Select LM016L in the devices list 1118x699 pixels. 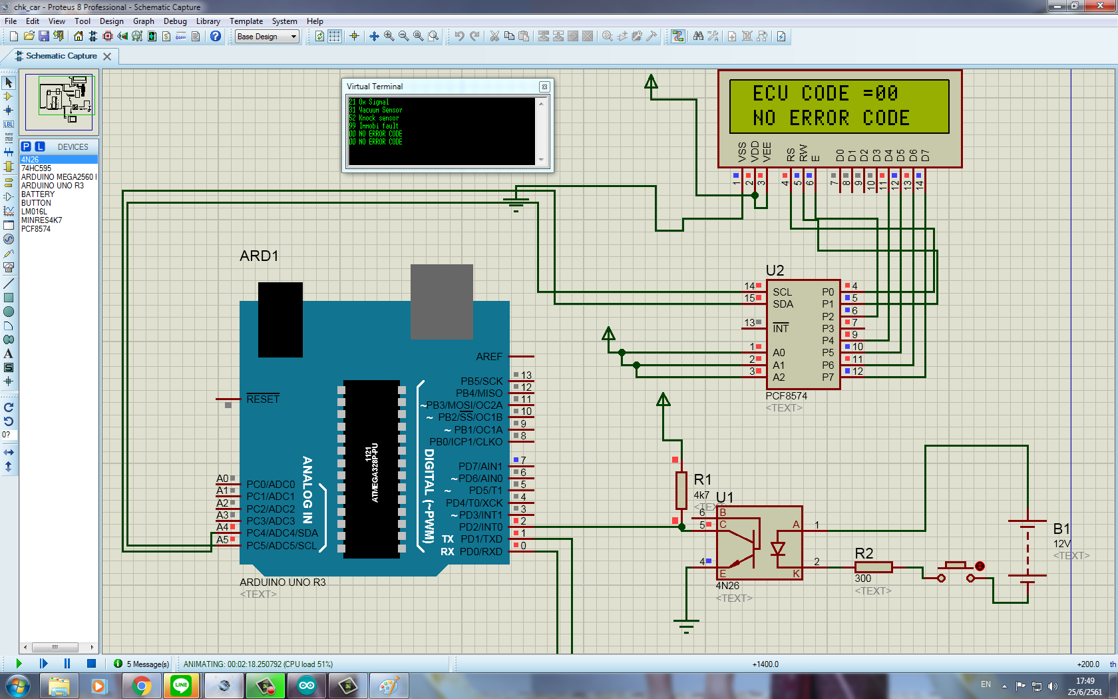(34, 212)
